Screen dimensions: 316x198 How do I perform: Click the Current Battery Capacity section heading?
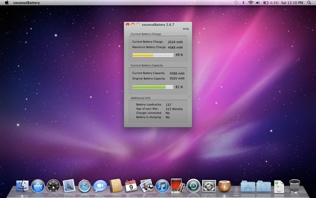click(147, 65)
